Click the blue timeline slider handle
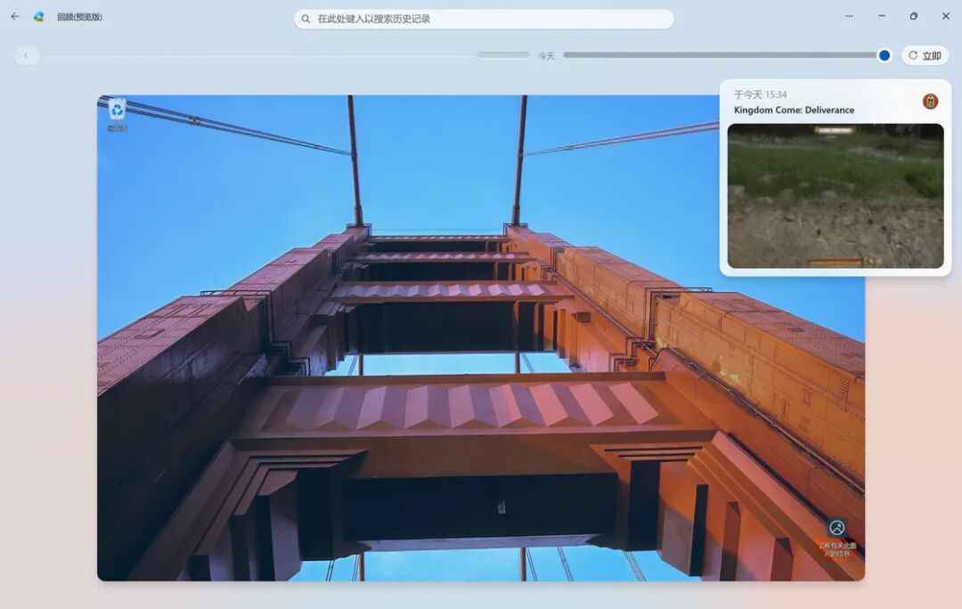Viewport: 962px width, 609px height. point(885,55)
